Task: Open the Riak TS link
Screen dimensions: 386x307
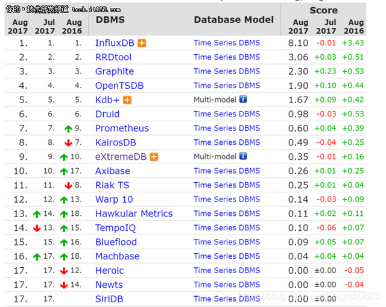Action: click(112, 185)
